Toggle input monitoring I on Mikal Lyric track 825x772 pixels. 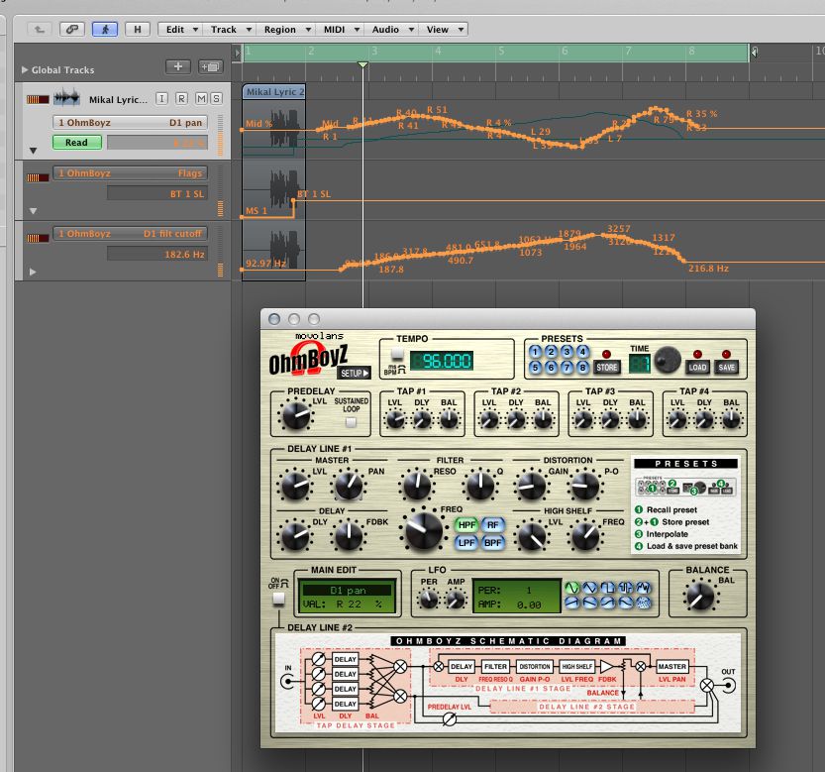point(162,98)
